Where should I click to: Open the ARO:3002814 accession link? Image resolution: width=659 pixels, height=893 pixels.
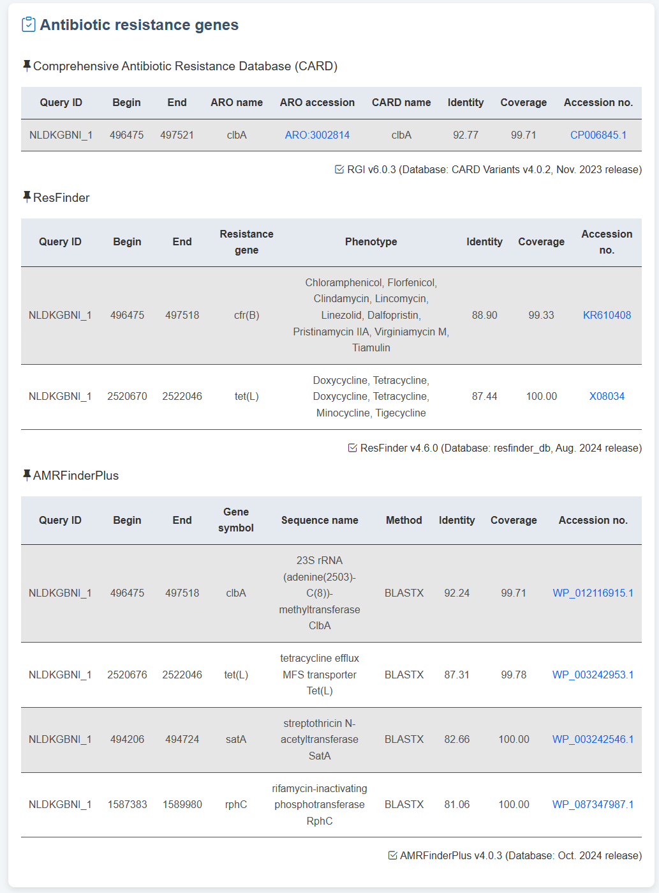(x=317, y=135)
